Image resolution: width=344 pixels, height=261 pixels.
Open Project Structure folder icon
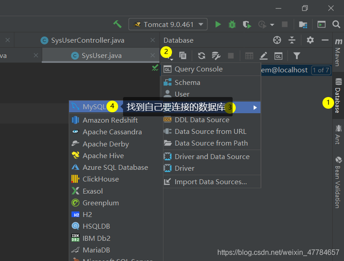pos(303,24)
